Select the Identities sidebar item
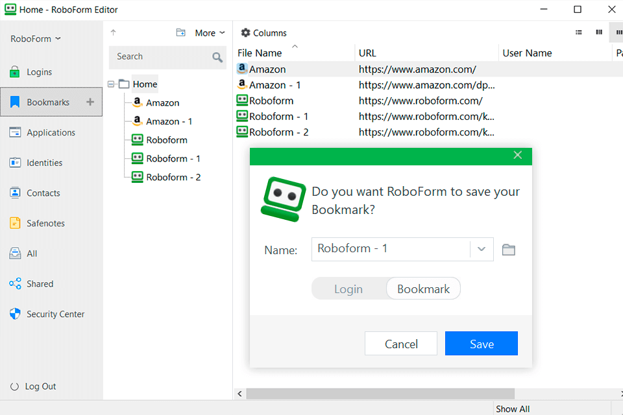Viewport: 623px width, 415px height. [44, 163]
